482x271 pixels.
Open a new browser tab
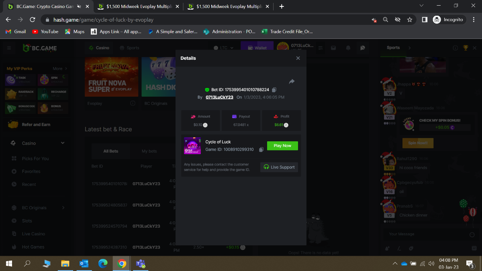tap(282, 6)
